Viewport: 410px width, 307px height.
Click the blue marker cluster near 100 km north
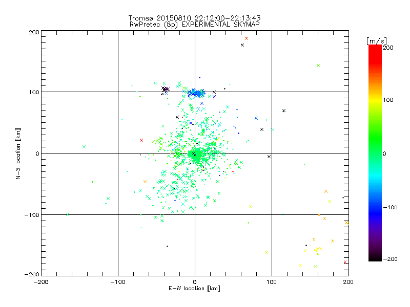click(196, 93)
